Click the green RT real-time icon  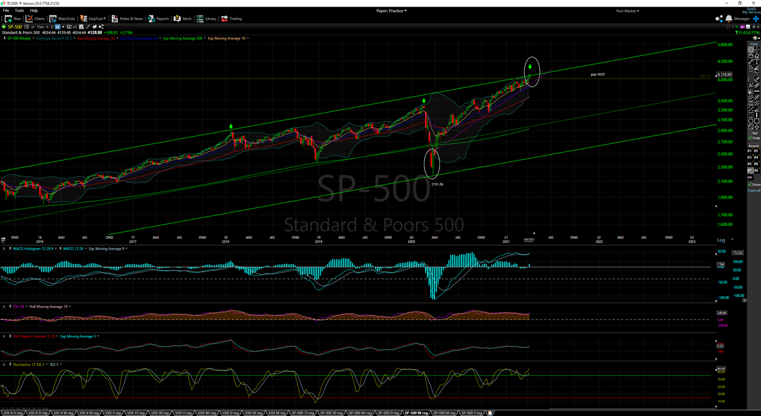[x=737, y=27]
